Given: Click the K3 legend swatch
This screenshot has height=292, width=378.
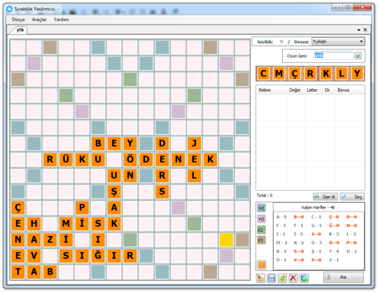Looking at the screenshot, I should (262, 240).
